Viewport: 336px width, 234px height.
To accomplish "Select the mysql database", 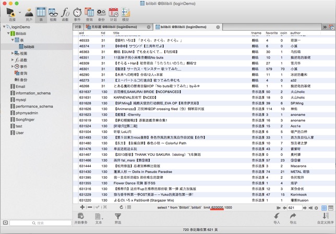I will [x=18, y=100].
